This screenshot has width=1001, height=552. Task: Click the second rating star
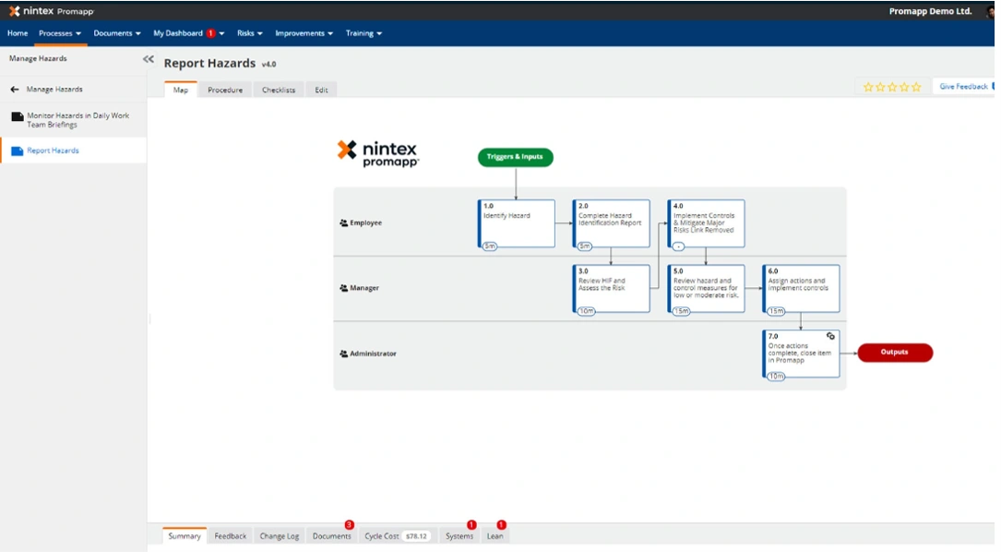tap(880, 87)
